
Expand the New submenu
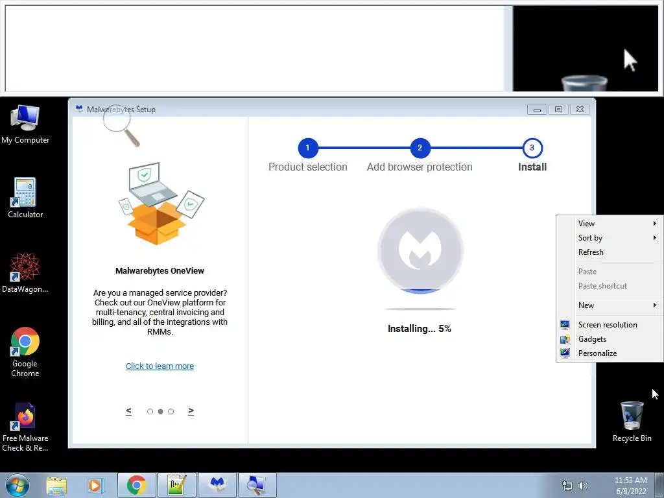point(610,305)
